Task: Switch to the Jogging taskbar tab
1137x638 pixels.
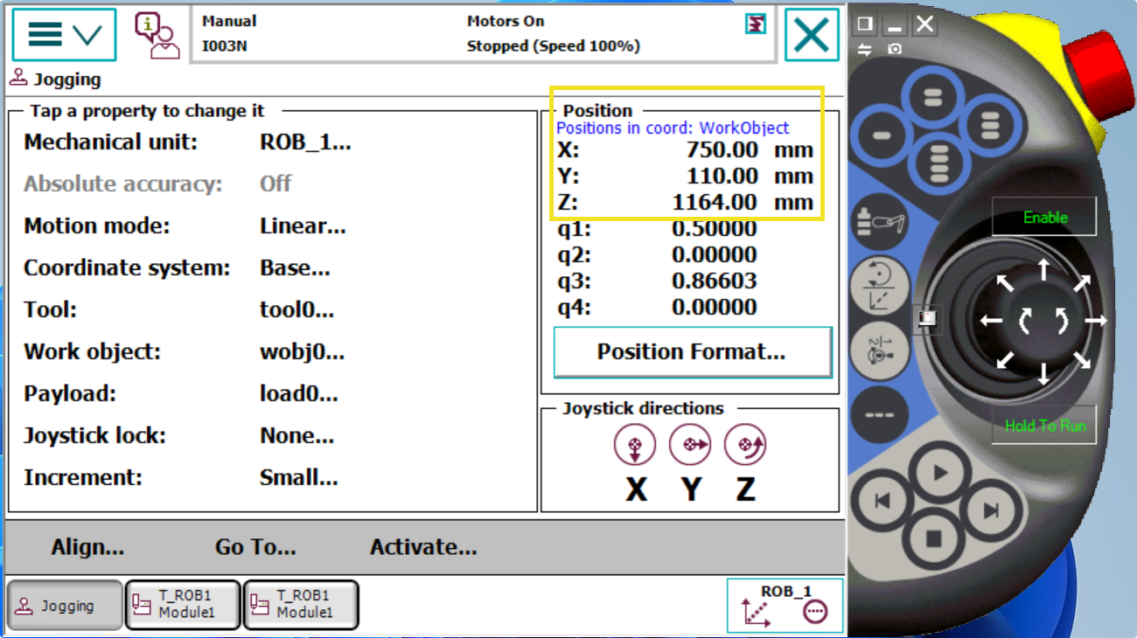Action: pyautogui.click(x=65, y=605)
